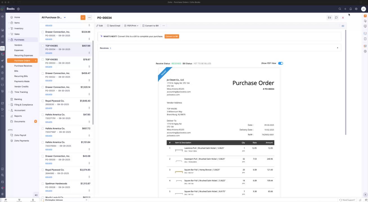Open Payments Made in the sidebar
The height and width of the screenshot is (202, 368).
(x=22, y=81)
